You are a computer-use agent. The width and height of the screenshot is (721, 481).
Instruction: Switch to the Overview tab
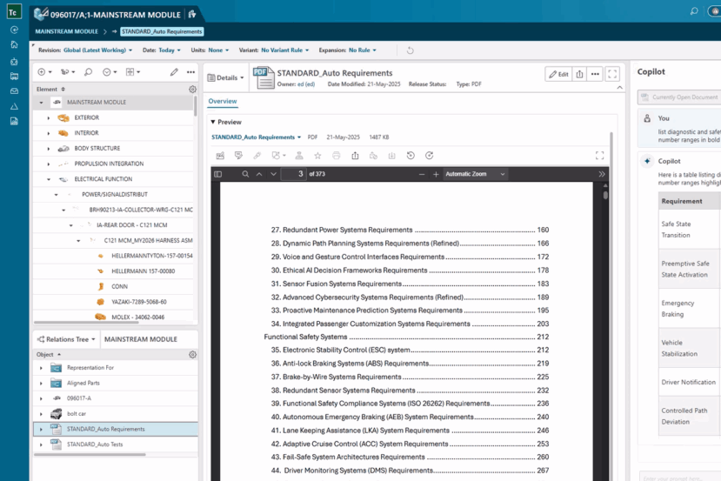[223, 102]
